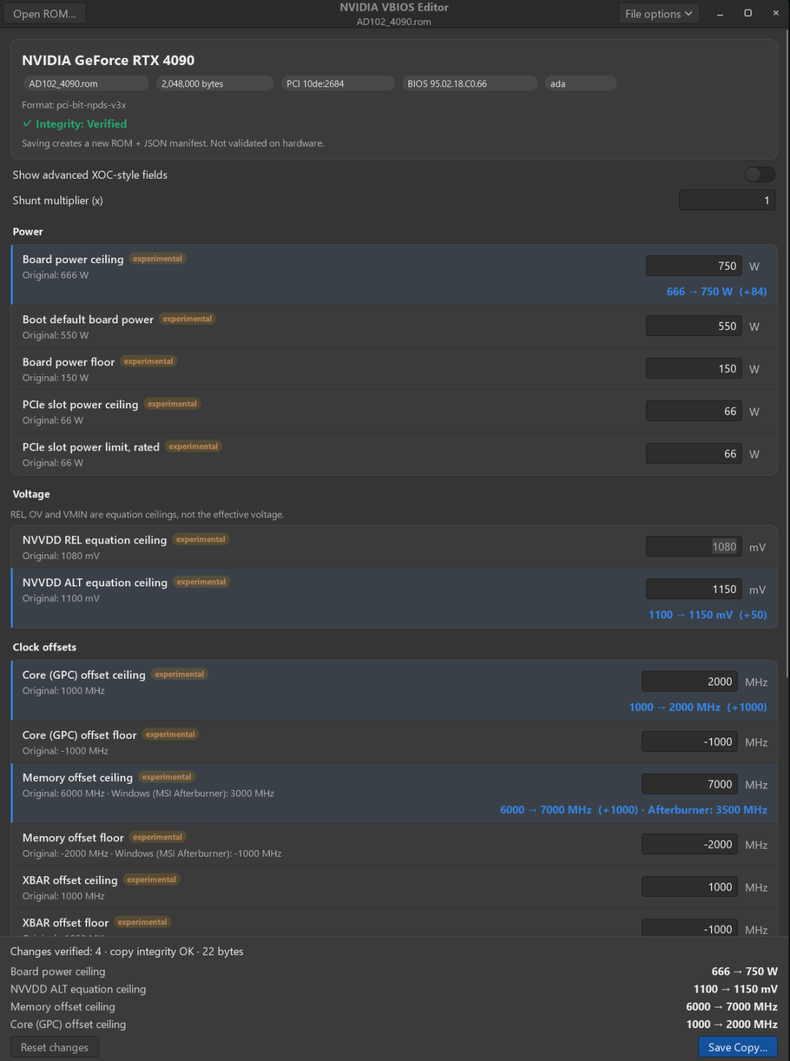Click the Reset changes button
The height and width of the screenshot is (1061, 790).
point(55,1047)
